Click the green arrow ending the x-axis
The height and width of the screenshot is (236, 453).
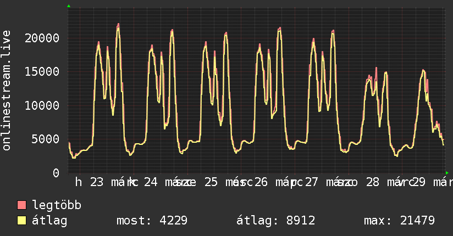[x=447, y=173]
